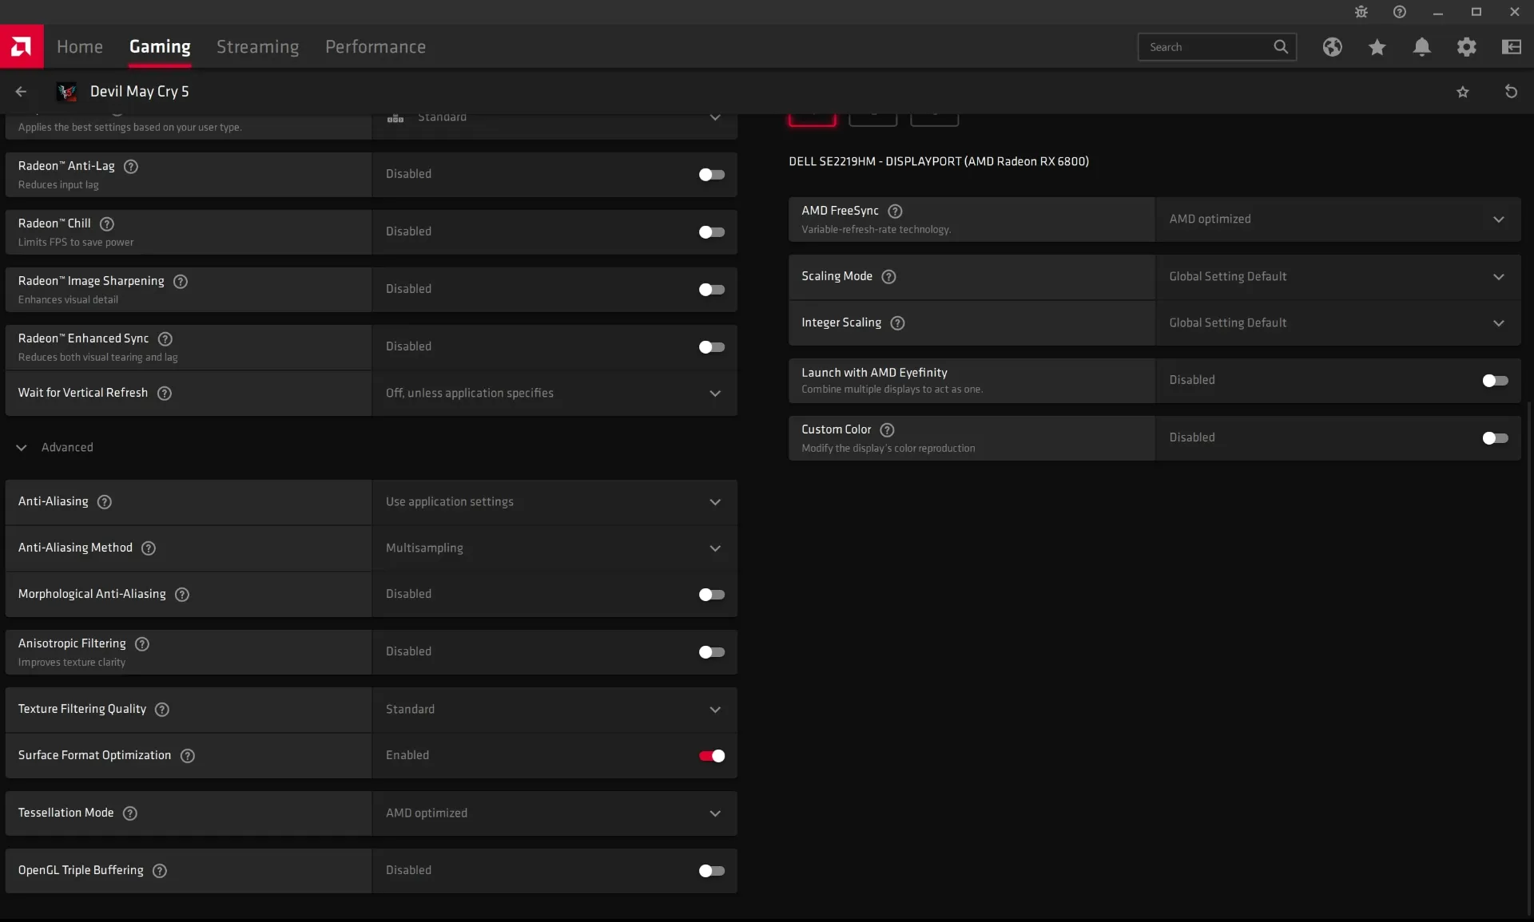Image resolution: width=1534 pixels, height=922 pixels.
Task: Click the globe/region icon in toolbar
Action: coord(1333,46)
